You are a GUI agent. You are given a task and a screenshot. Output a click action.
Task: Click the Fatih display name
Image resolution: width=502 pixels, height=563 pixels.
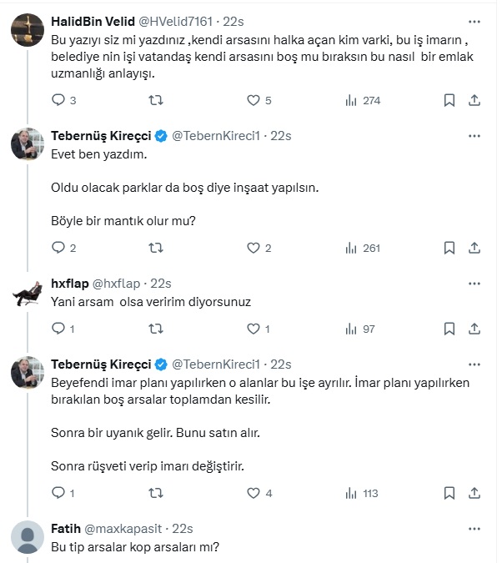[67, 529]
